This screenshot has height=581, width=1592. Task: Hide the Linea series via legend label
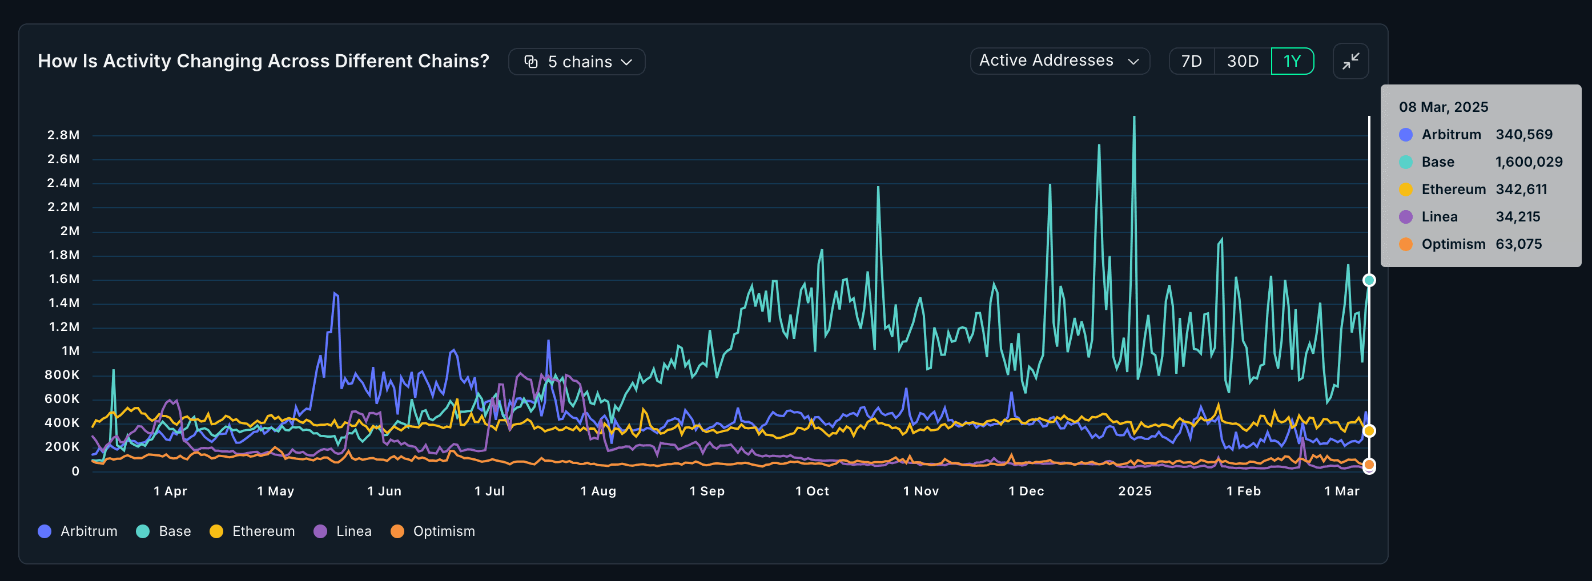353,531
